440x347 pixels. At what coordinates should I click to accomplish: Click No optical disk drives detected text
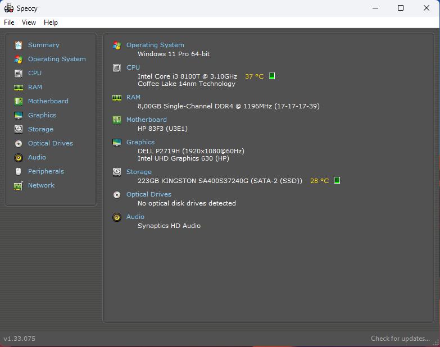coord(187,203)
